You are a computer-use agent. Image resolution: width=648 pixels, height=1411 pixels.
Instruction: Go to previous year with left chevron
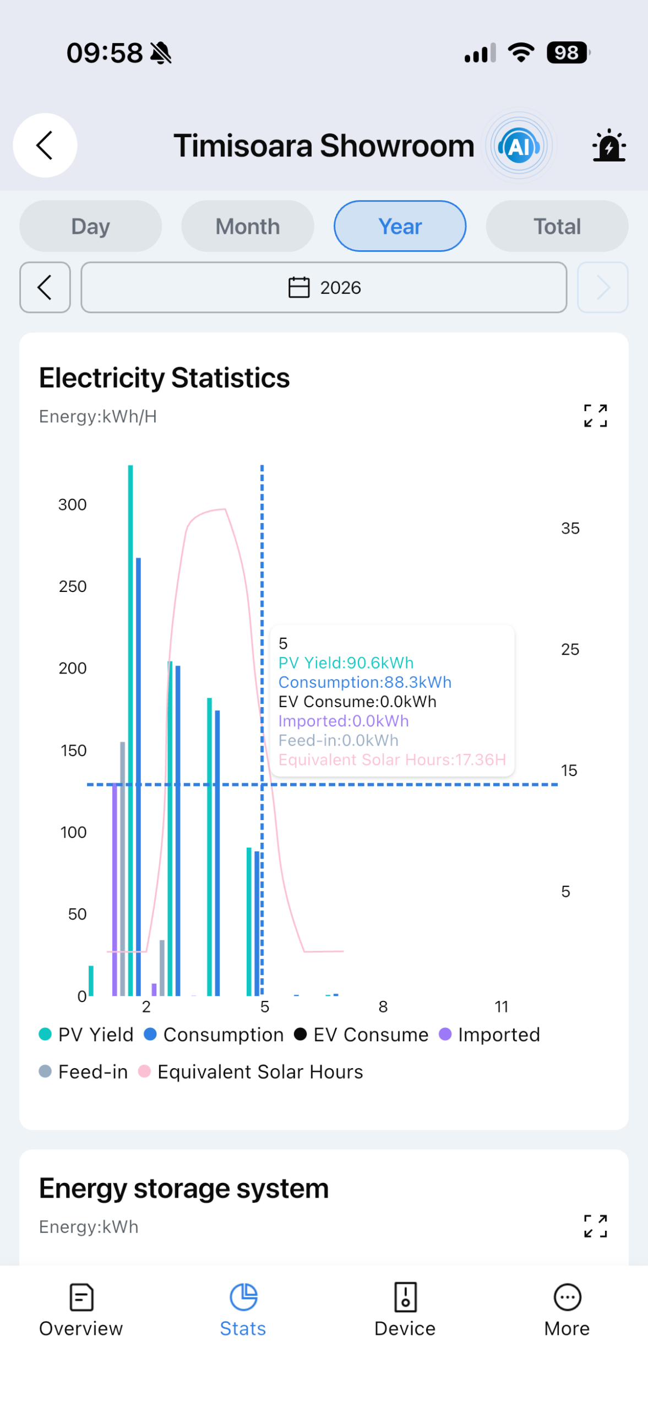45,287
